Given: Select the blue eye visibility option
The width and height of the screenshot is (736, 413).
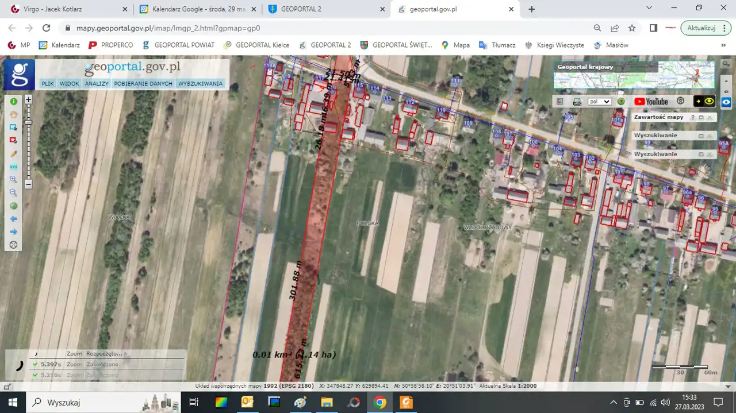Looking at the screenshot, I should point(726,102).
